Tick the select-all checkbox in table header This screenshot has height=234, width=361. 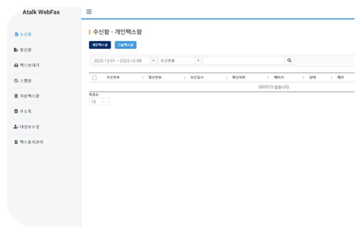(x=94, y=78)
